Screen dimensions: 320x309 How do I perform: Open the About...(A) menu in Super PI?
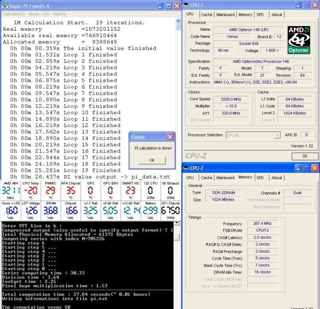[38, 14]
